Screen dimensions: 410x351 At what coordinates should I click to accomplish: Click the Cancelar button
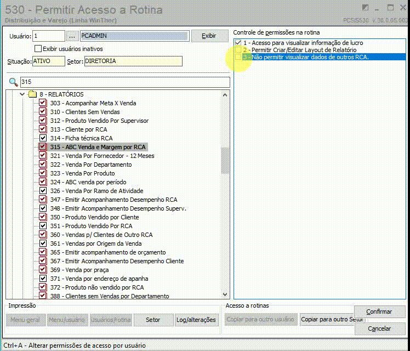coord(379,329)
